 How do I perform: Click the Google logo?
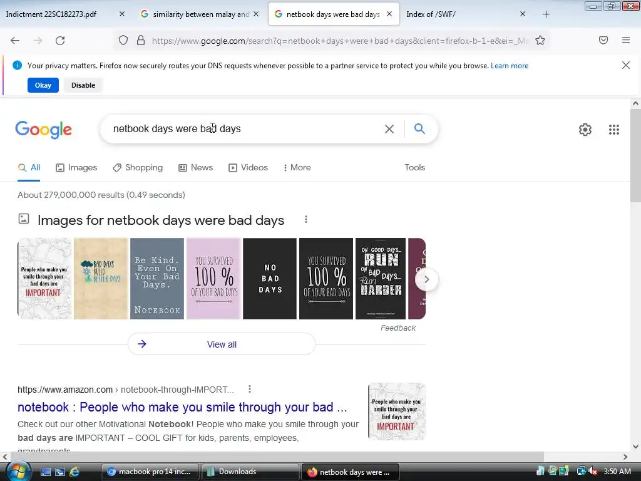(x=43, y=130)
